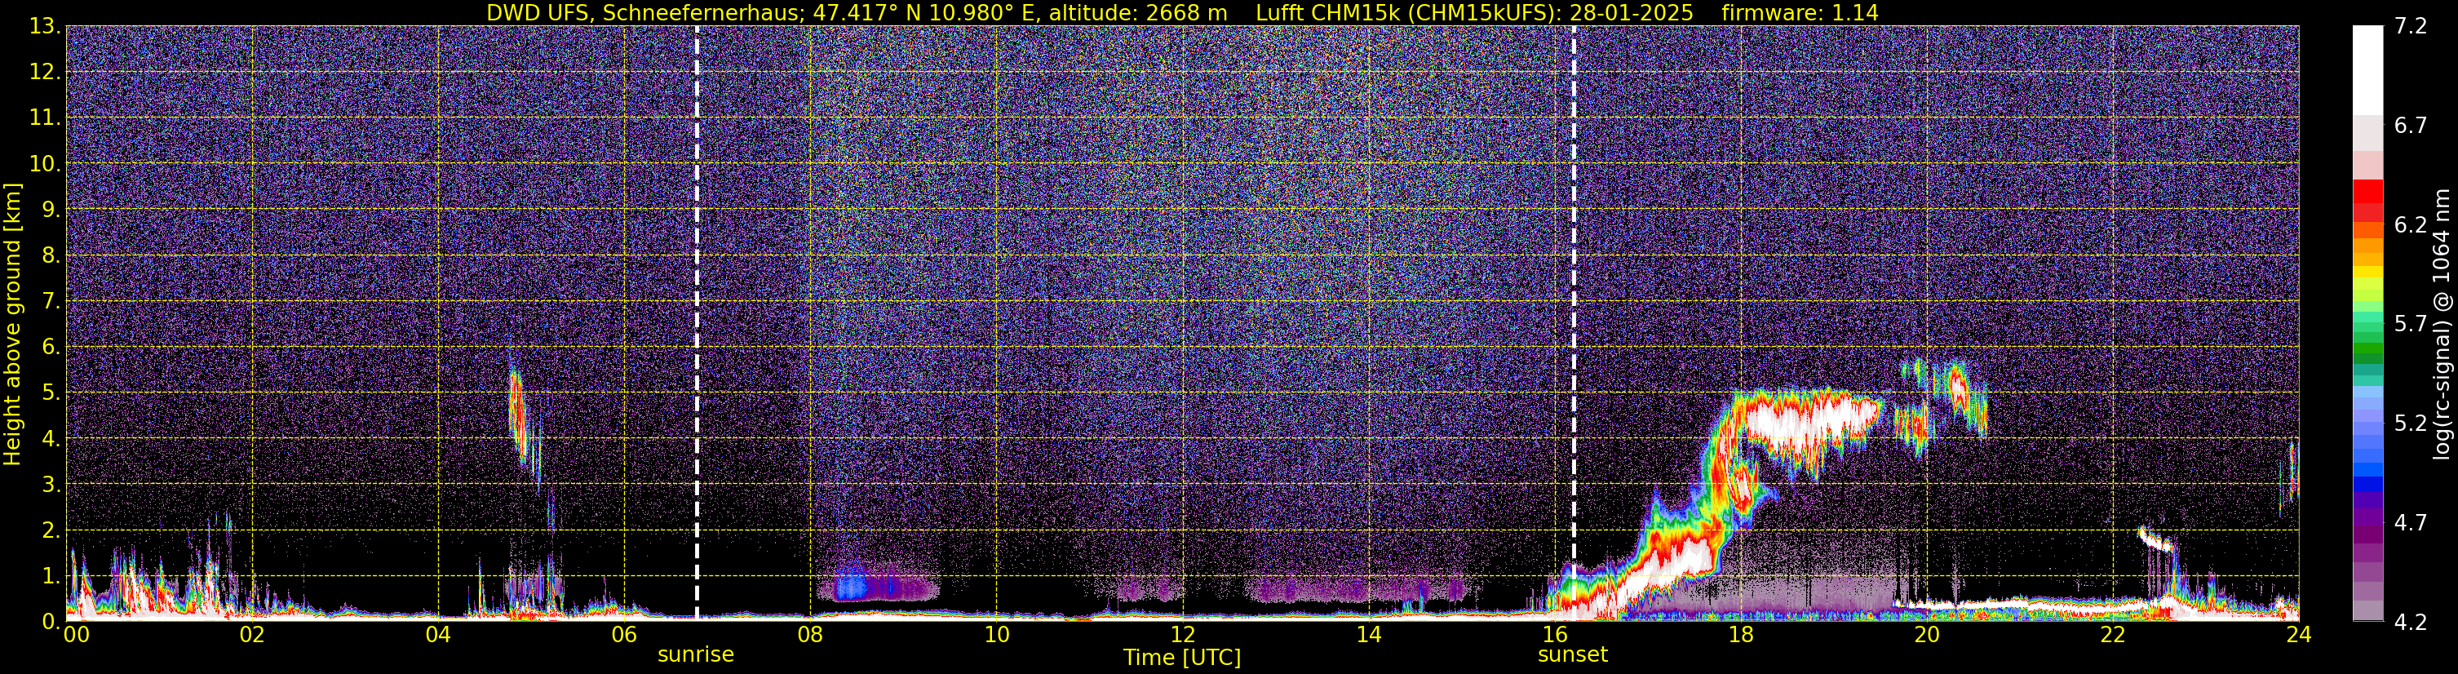This screenshot has height=674, width=2458.
Task: Click the green band of the colorbar
Action: (2367, 348)
